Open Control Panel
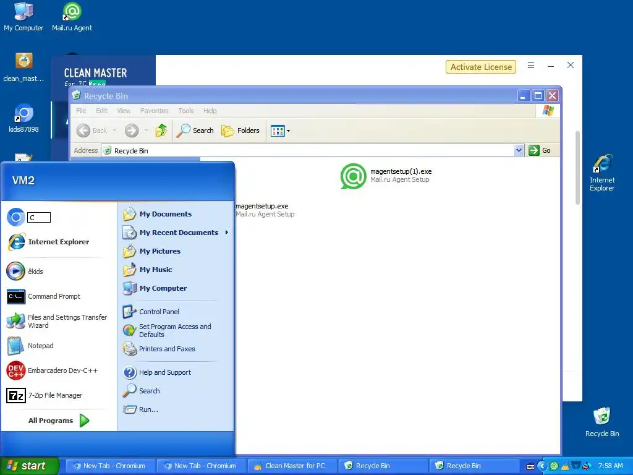This screenshot has height=475, width=633. [151, 312]
